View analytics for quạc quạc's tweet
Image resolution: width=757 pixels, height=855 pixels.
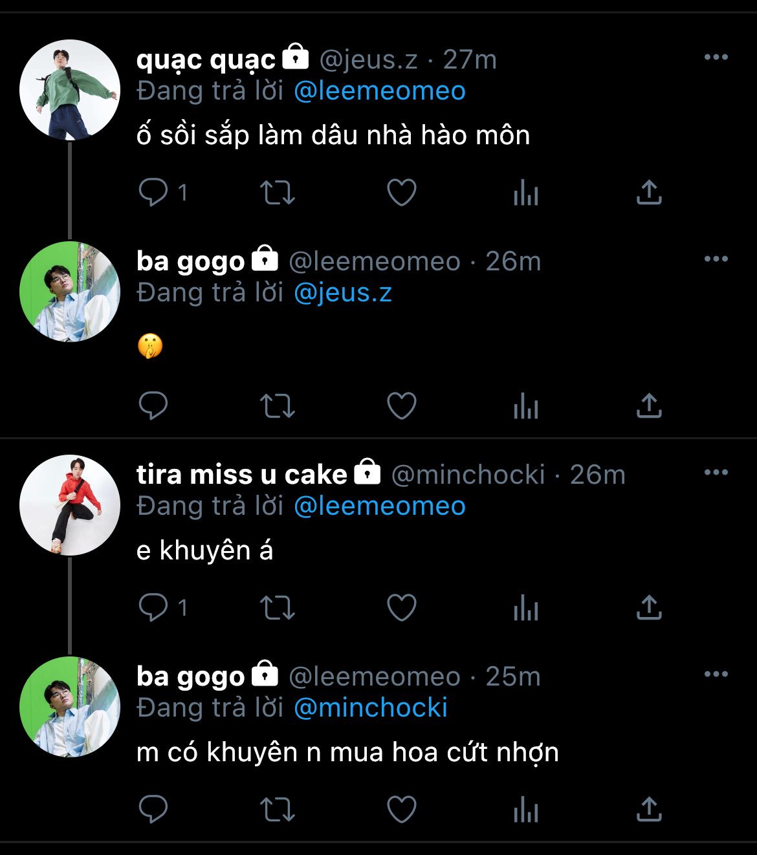(525, 192)
